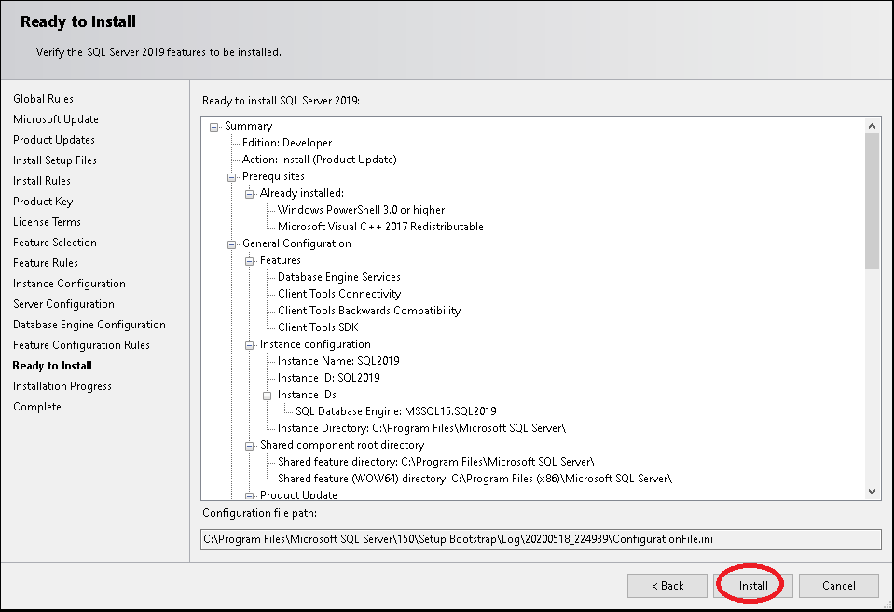
Task: Click the scroll down arrow in summary
Action: tap(872, 491)
